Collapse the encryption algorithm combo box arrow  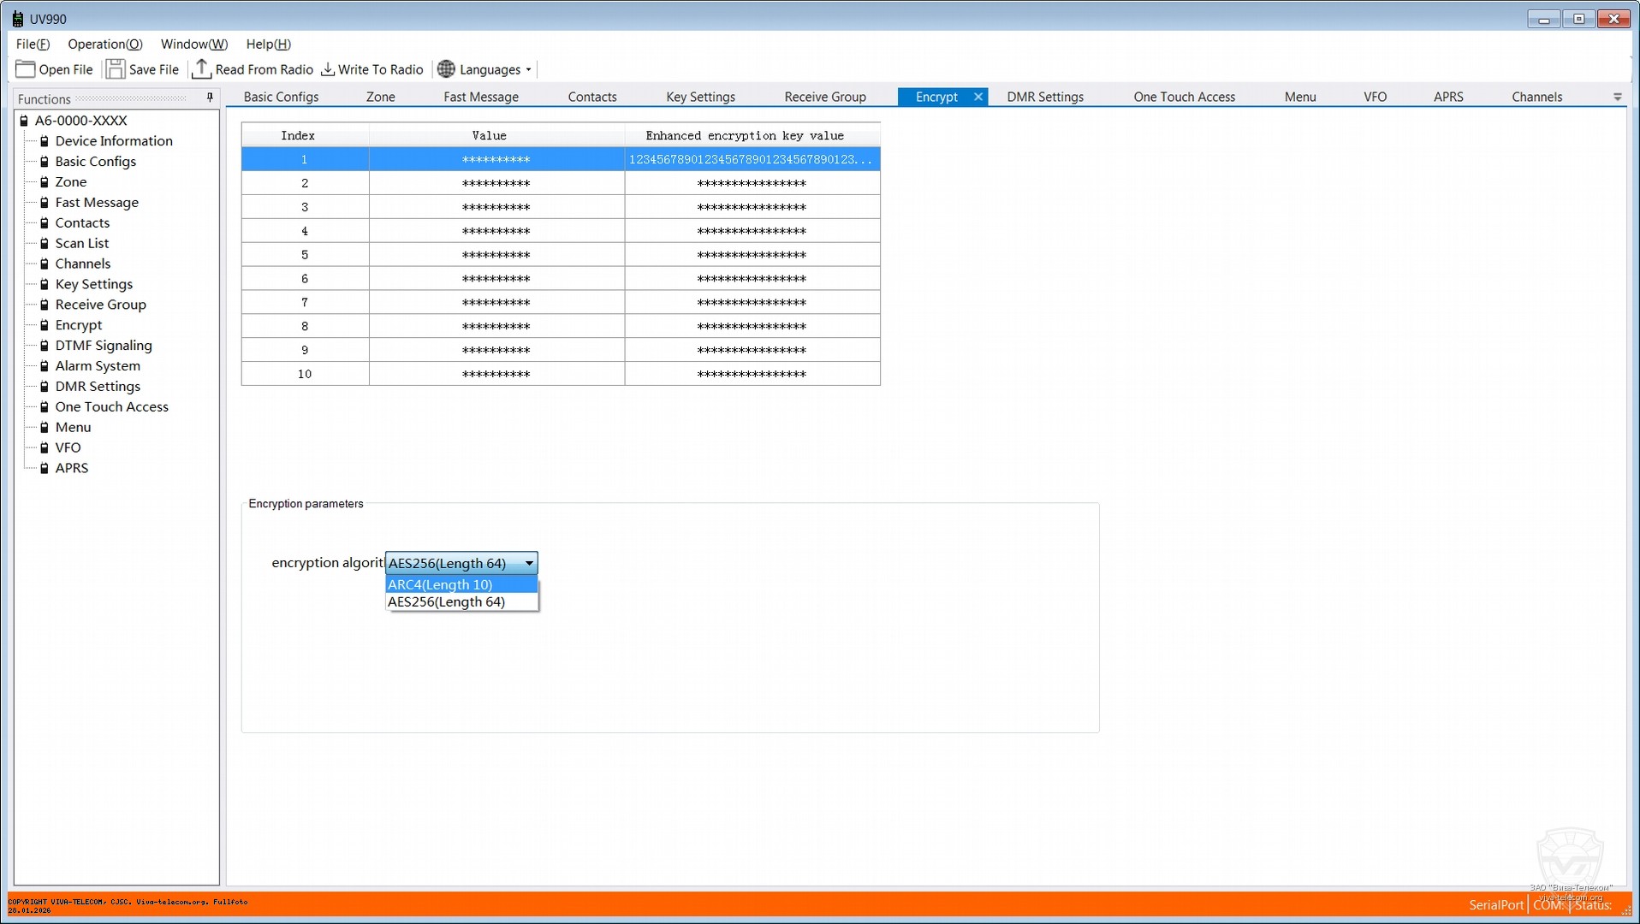529,563
